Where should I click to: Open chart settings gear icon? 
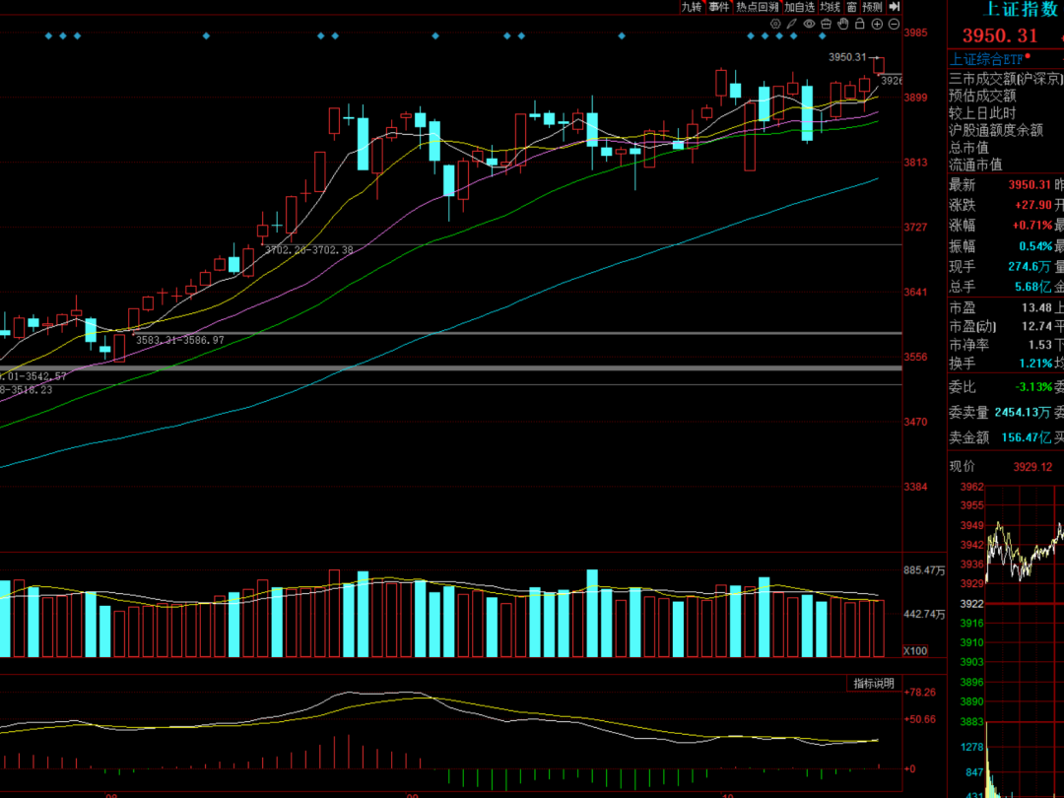point(774,23)
